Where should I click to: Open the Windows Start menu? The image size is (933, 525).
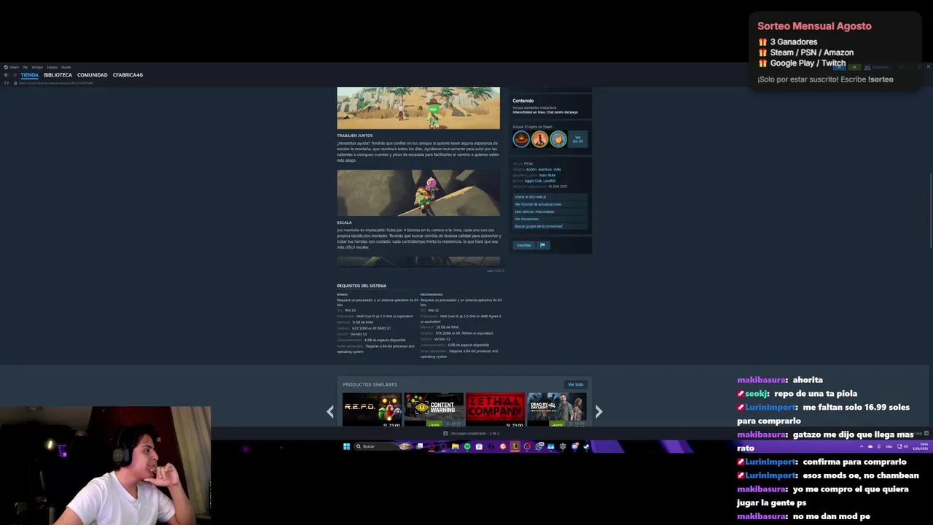[x=346, y=446]
